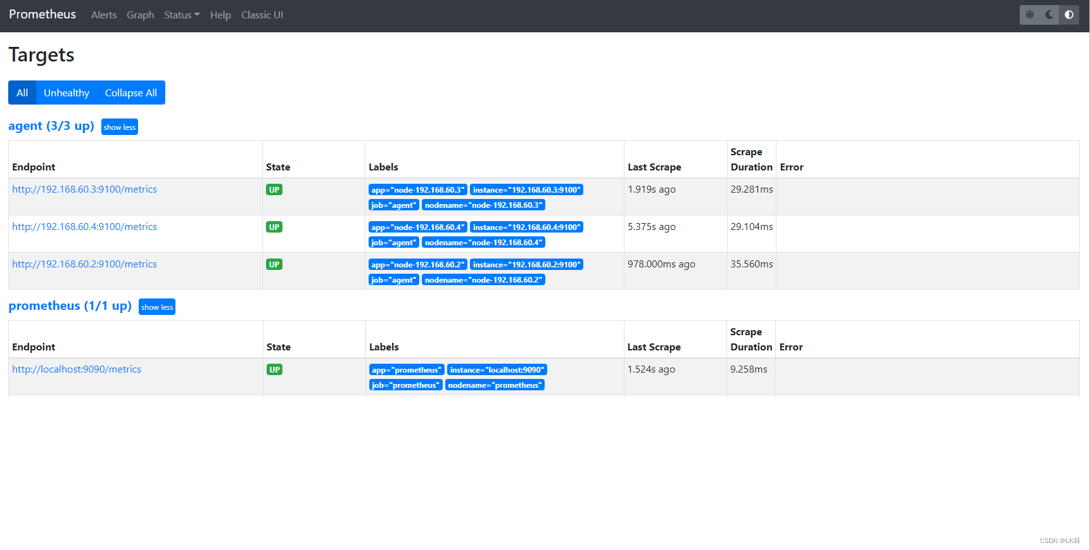Click scrape duration 29.104ms
The image size is (1090, 550).
tap(752, 226)
